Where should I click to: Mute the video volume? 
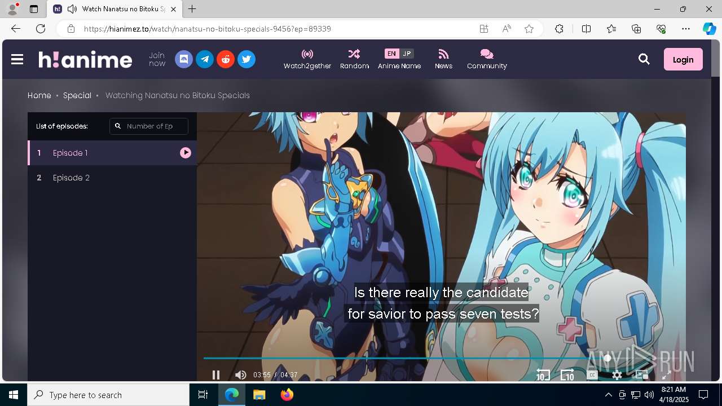(x=241, y=375)
